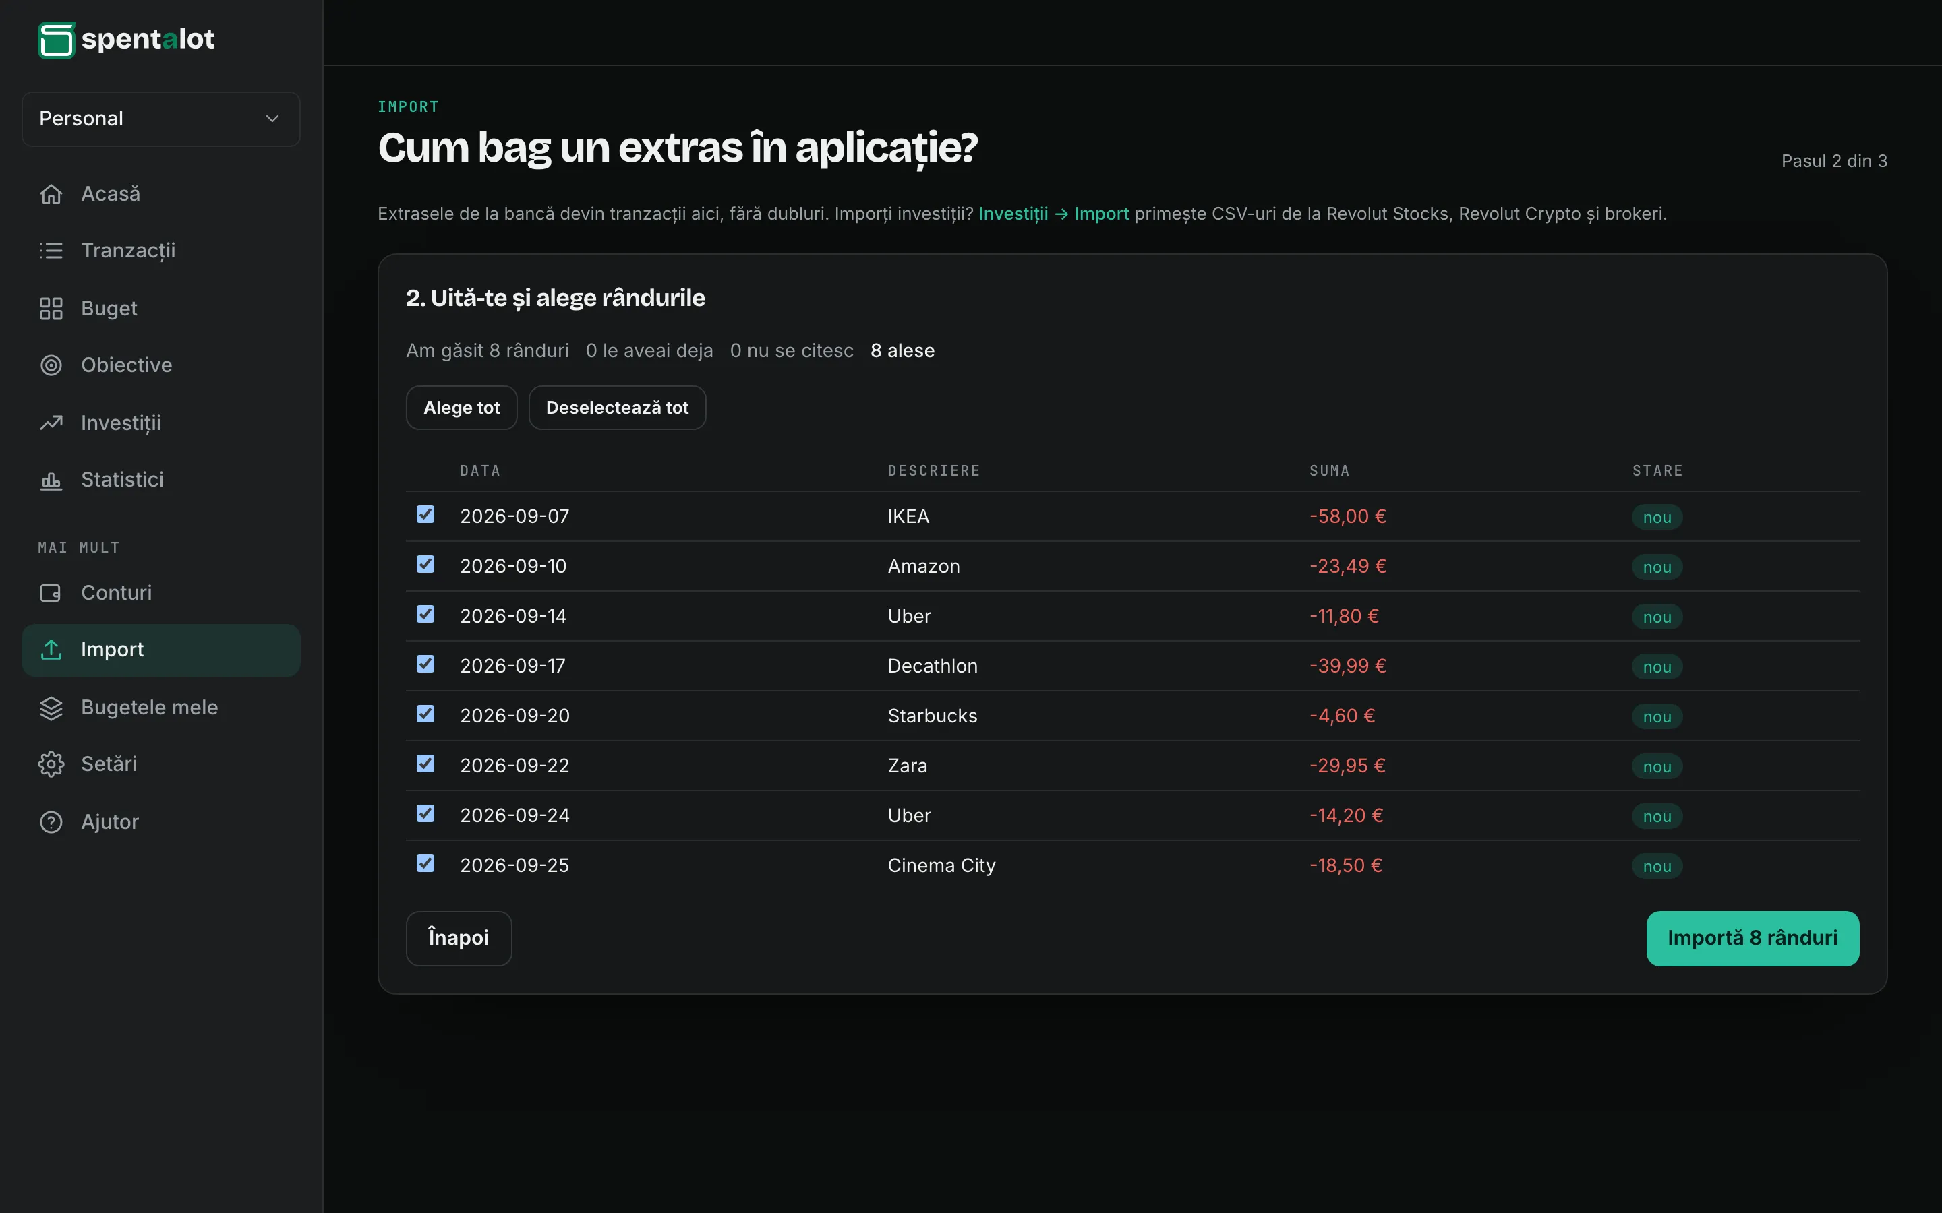Uncheck the Starbucks row checkbox
The image size is (1942, 1213).
[425, 713]
